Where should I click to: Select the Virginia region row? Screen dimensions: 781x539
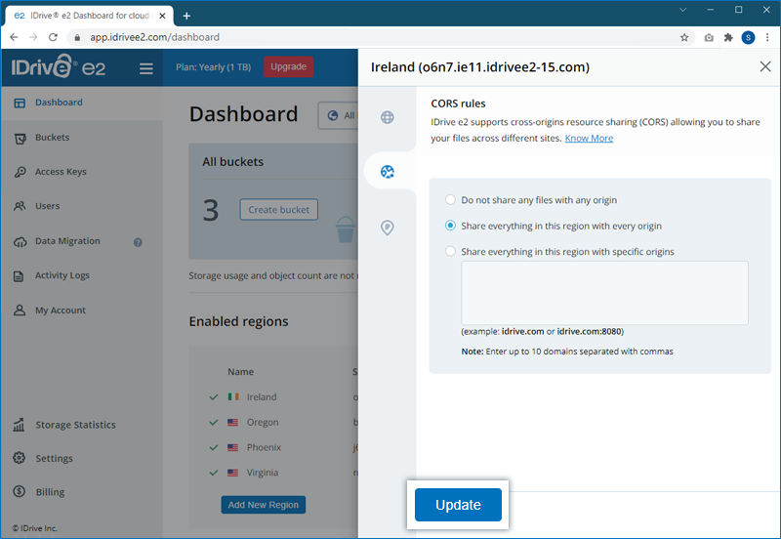click(283, 473)
